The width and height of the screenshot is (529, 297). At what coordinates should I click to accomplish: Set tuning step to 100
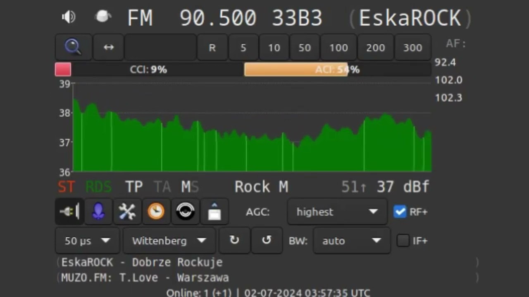tap(338, 47)
